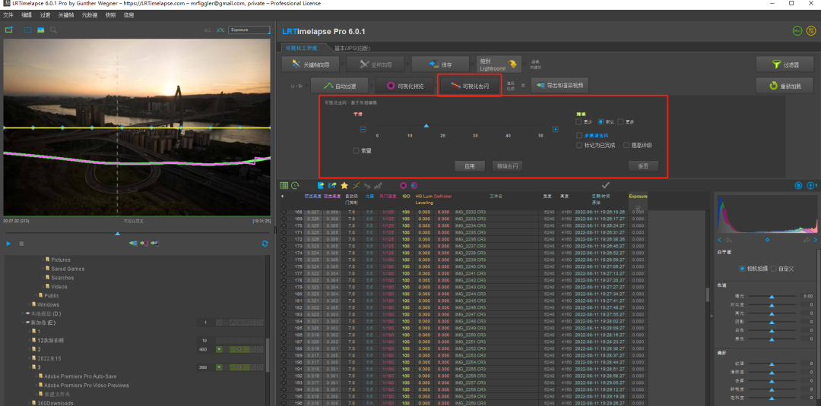The width and height of the screenshot is (821, 406).
Task: Click the magnifier icon above the preview
Action: coord(53,30)
